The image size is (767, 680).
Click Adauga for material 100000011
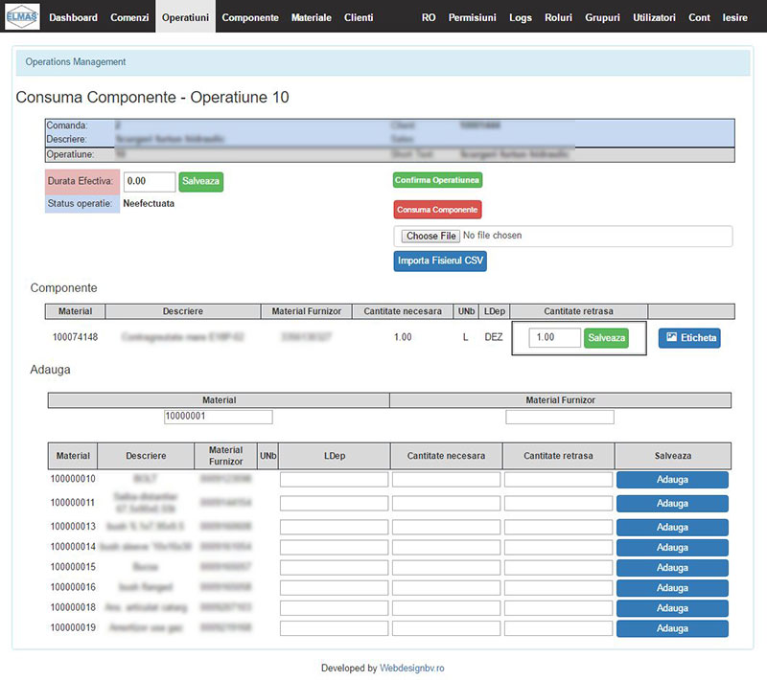click(x=672, y=504)
